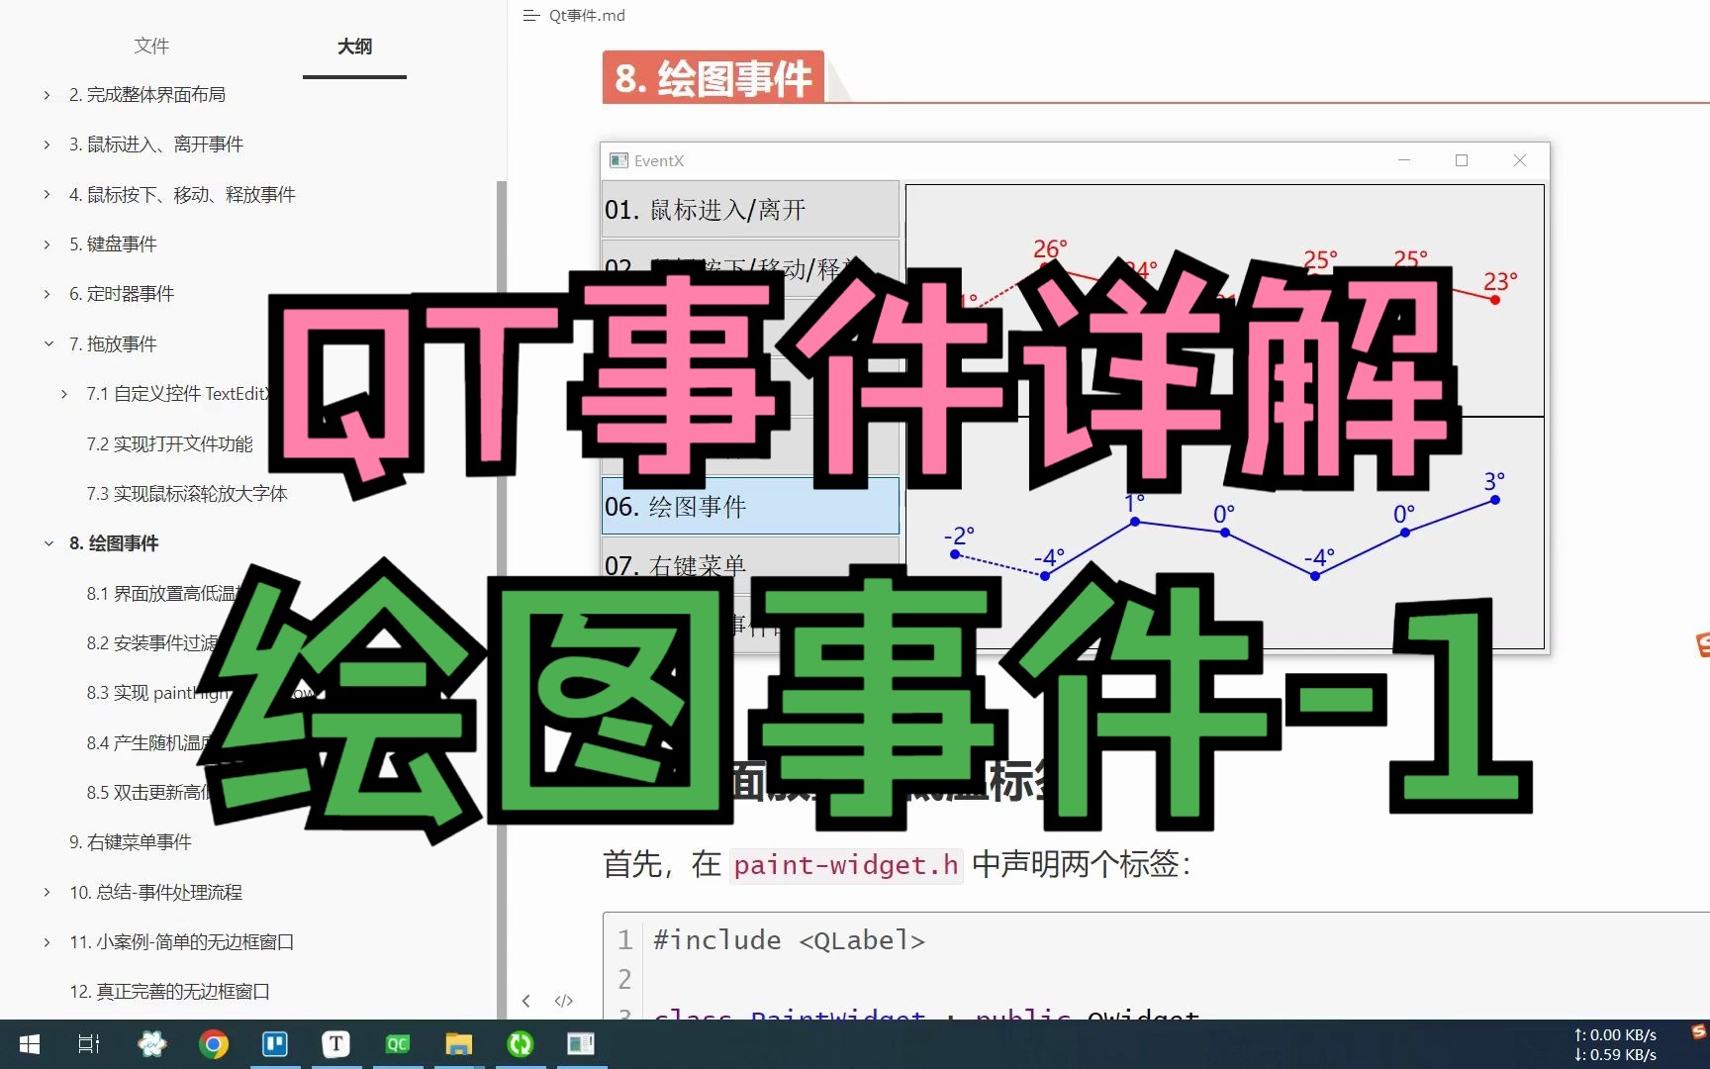Screen dimensions: 1710x1069
Task: Open Google Chrome from the taskbar
Action: 214,1044
